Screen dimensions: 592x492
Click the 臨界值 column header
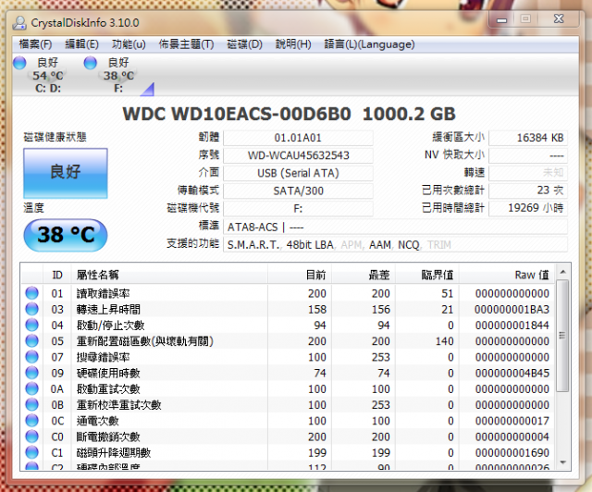point(427,275)
